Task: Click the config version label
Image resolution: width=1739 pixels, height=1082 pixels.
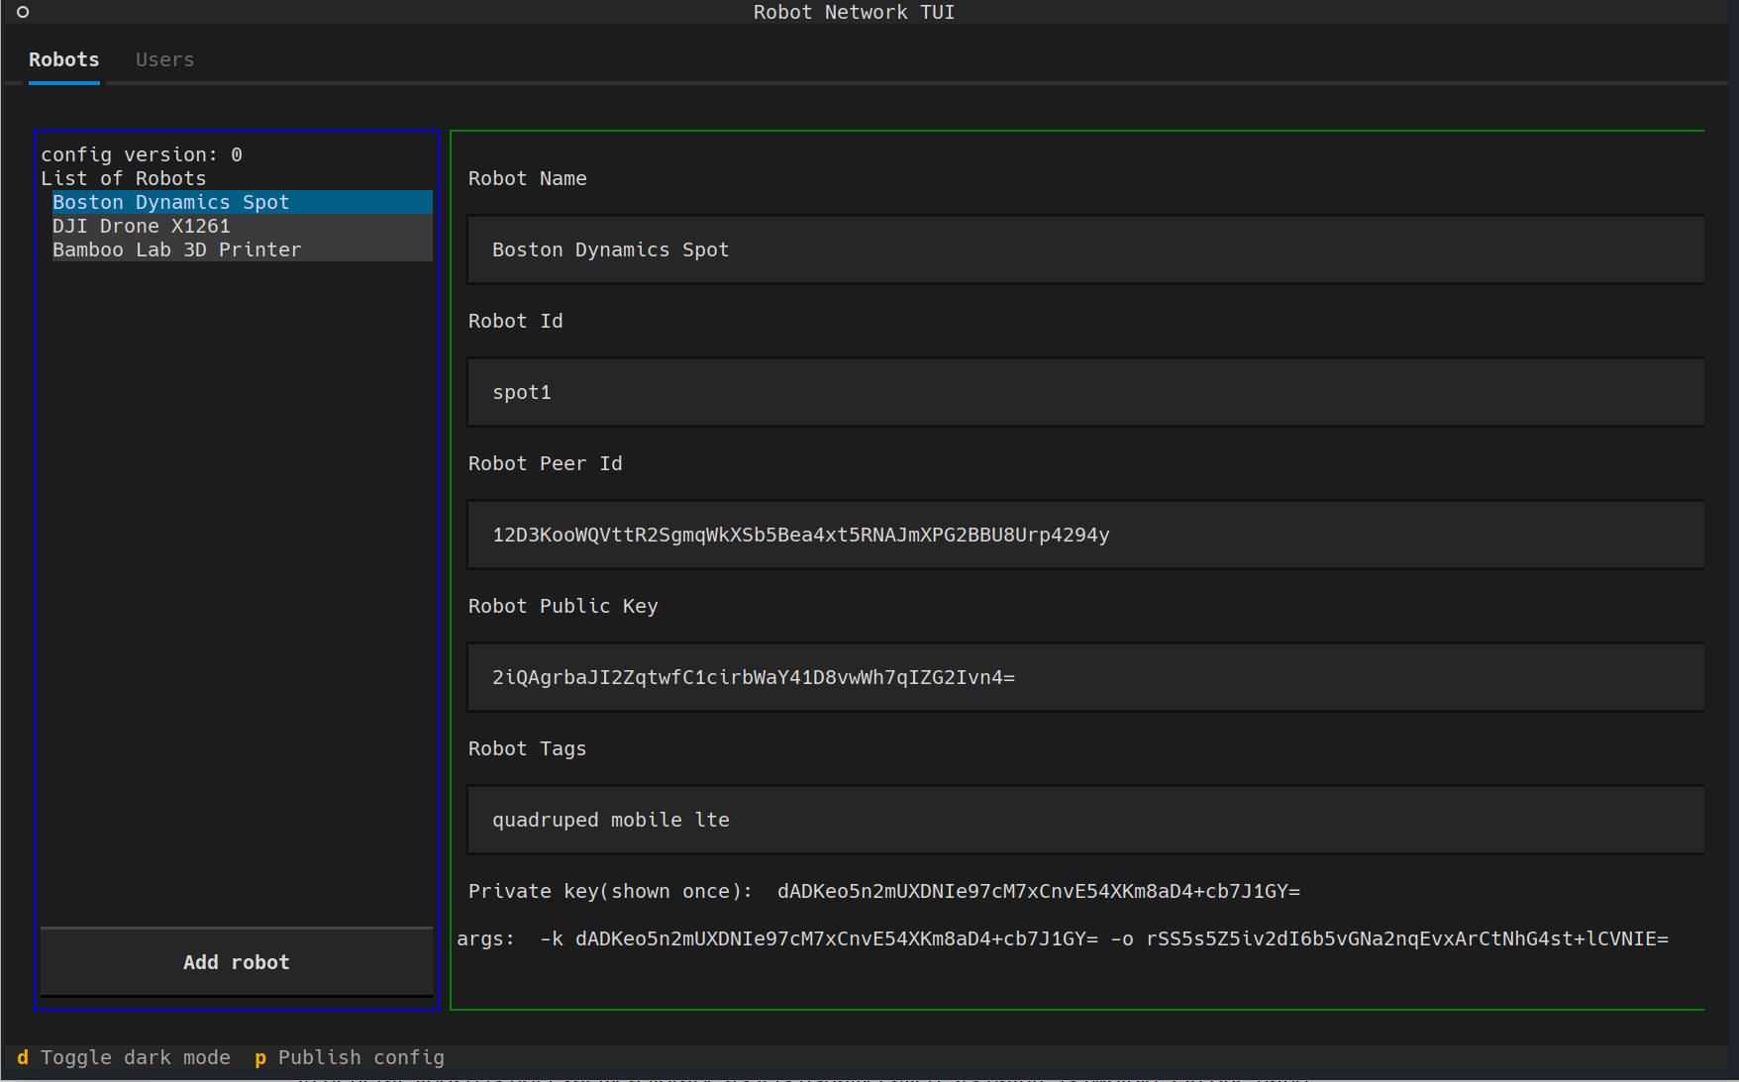Action: [x=141, y=154]
